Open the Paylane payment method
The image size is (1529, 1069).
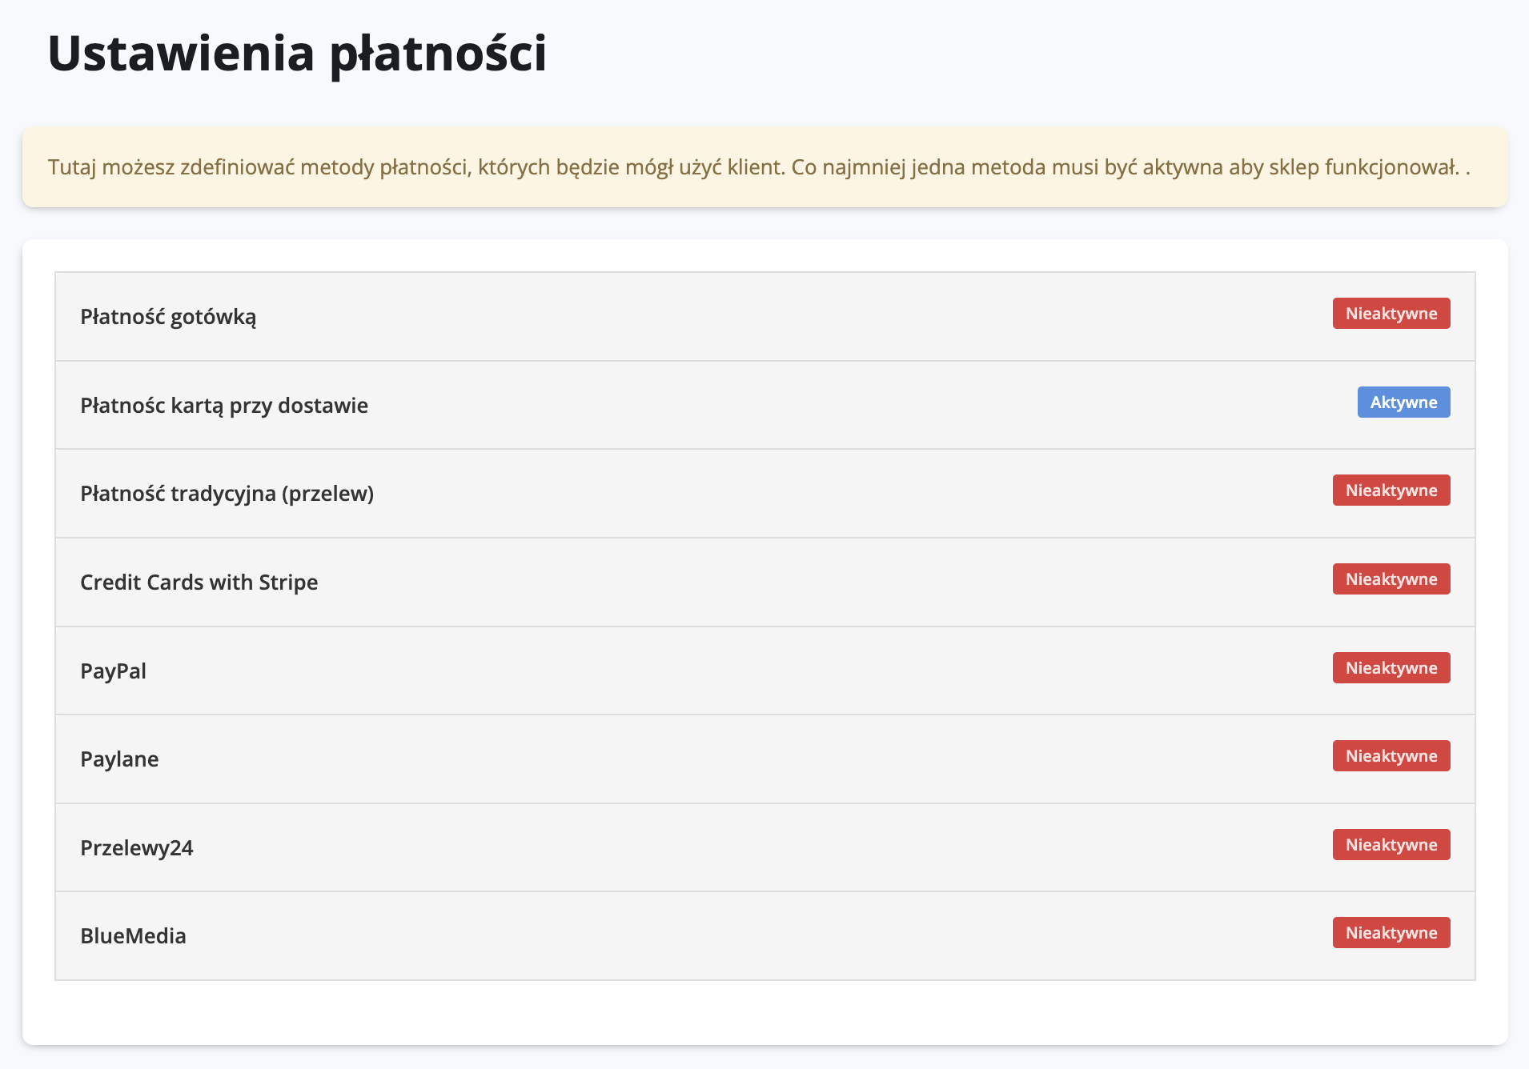[119, 759]
